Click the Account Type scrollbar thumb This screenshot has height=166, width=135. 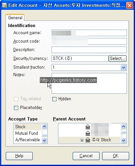pos(44,135)
